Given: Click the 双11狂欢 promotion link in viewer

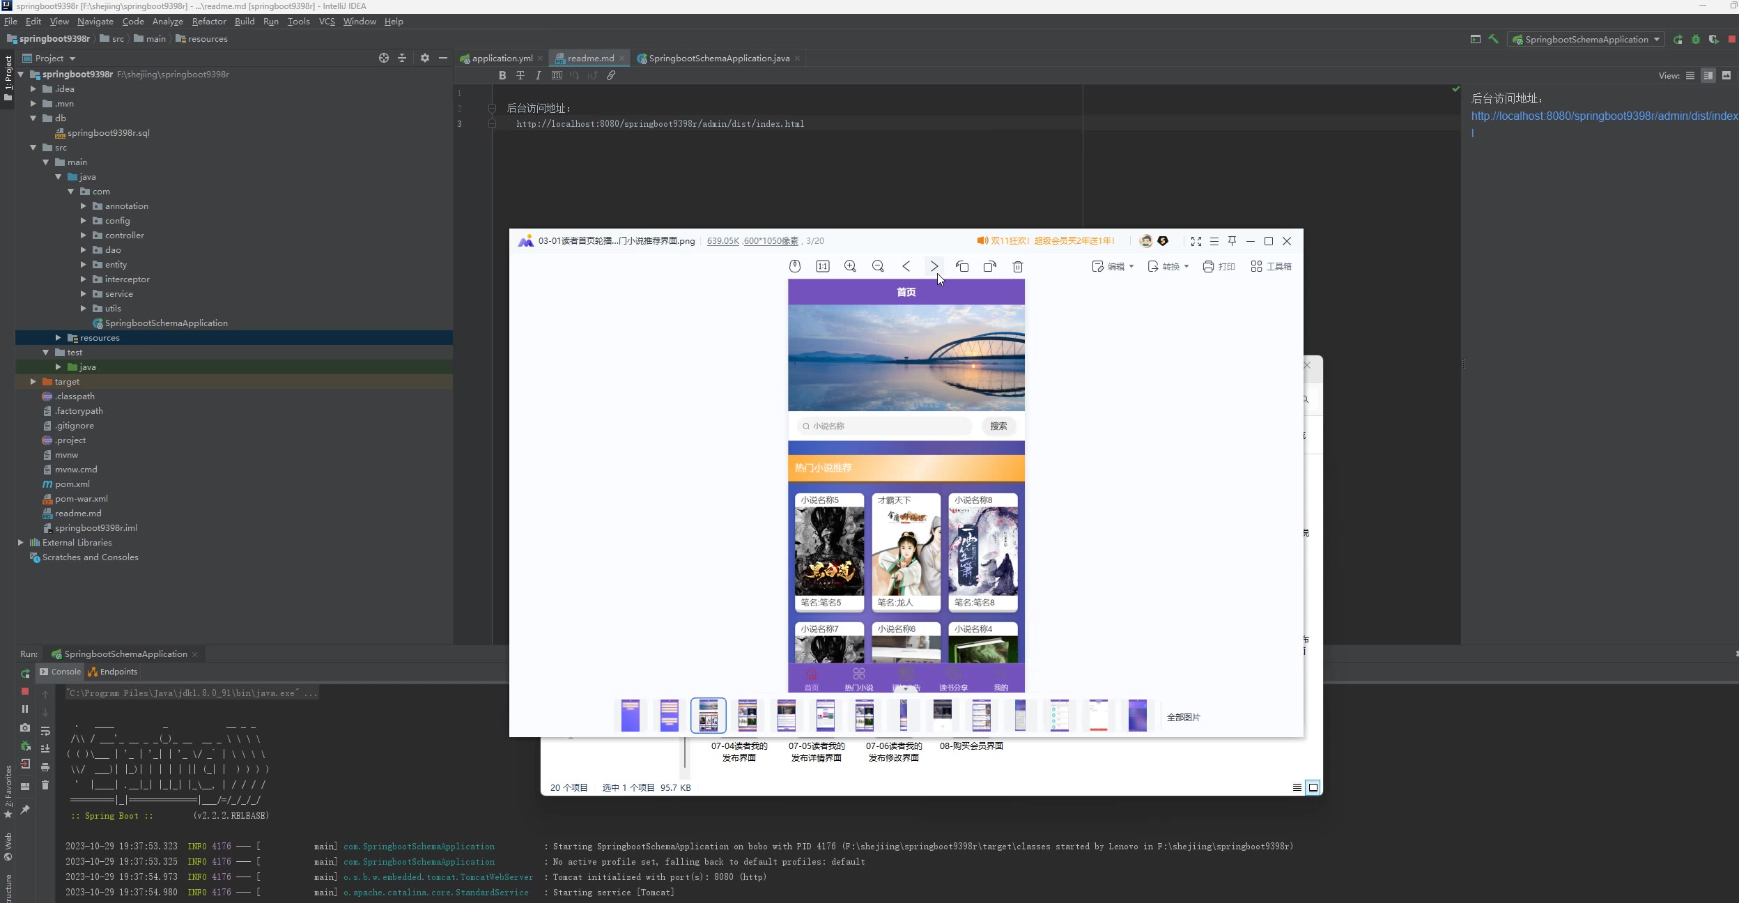Looking at the screenshot, I should pyautogui.click(x=1046, y=241).
